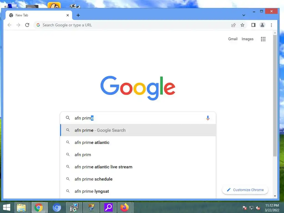Click the magnifier icon in the search box
Image resolution: width=284 pixels, height=213 pixels.
(68, 118)
